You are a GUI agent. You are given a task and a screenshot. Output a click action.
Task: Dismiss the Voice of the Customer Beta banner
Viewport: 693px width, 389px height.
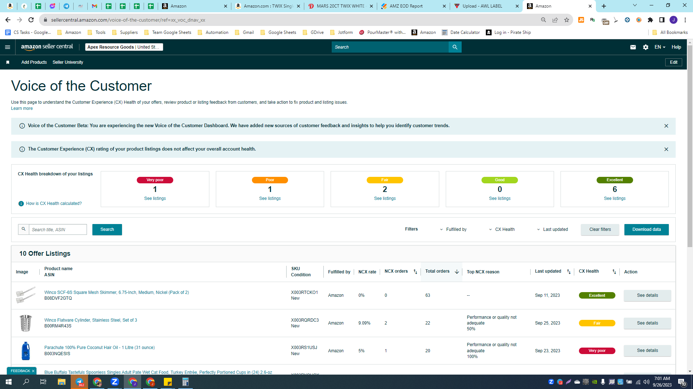tap(666, 126)
